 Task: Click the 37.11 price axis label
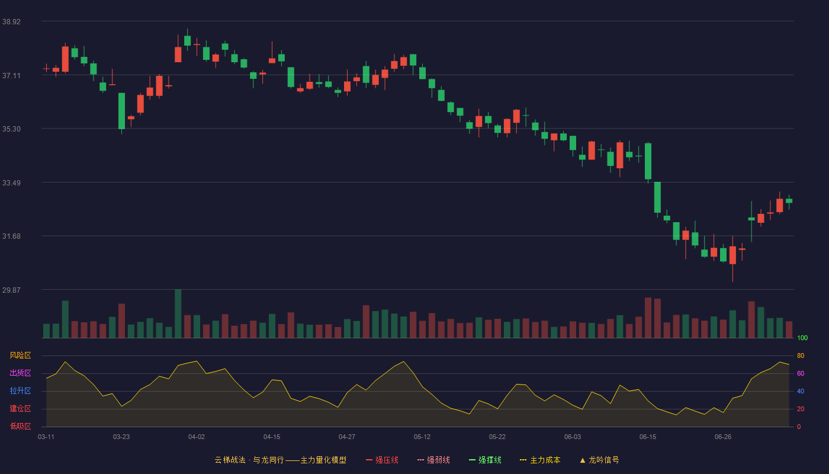pos(11,75)
